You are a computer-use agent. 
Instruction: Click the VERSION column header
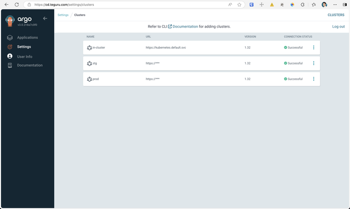tap(250, 36)
